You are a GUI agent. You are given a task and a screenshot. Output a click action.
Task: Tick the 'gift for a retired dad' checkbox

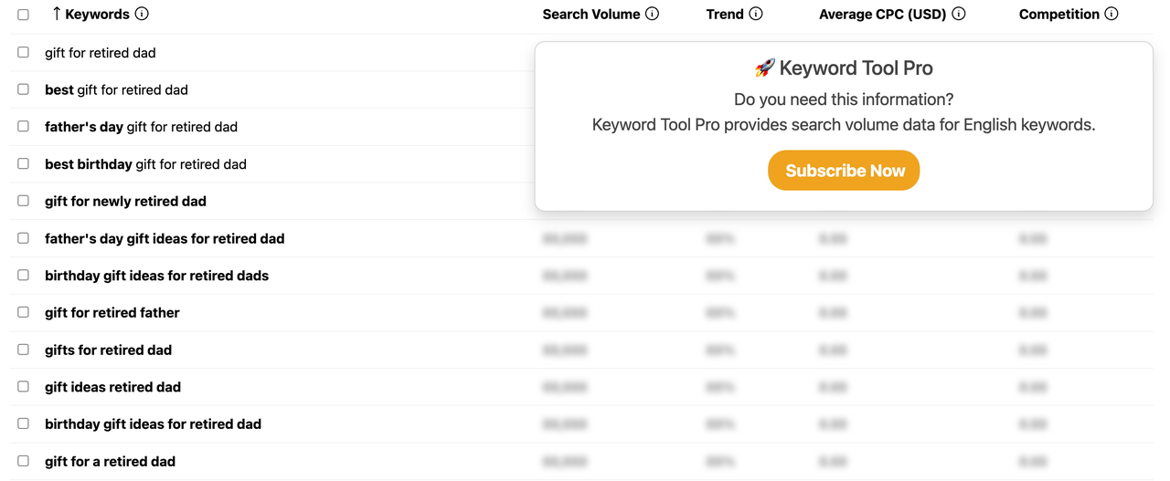click(x=24, y=461)
